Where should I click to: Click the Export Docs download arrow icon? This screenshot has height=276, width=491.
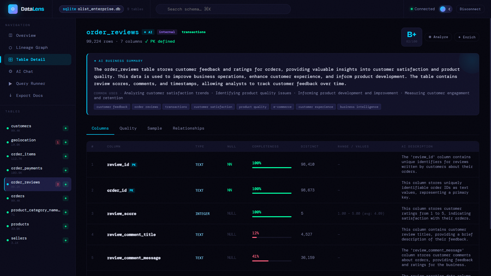pos(10,95)
